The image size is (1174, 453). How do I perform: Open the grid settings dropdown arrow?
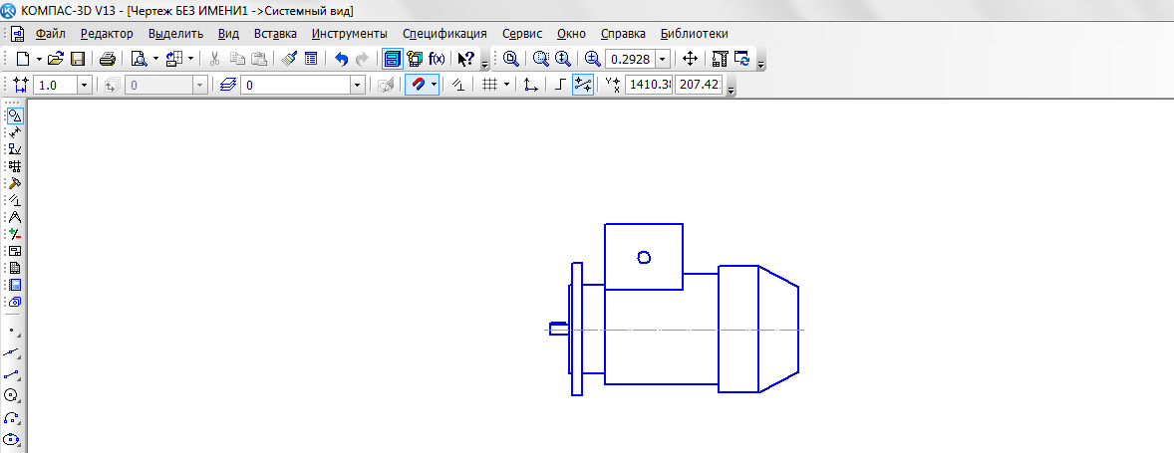507,86
